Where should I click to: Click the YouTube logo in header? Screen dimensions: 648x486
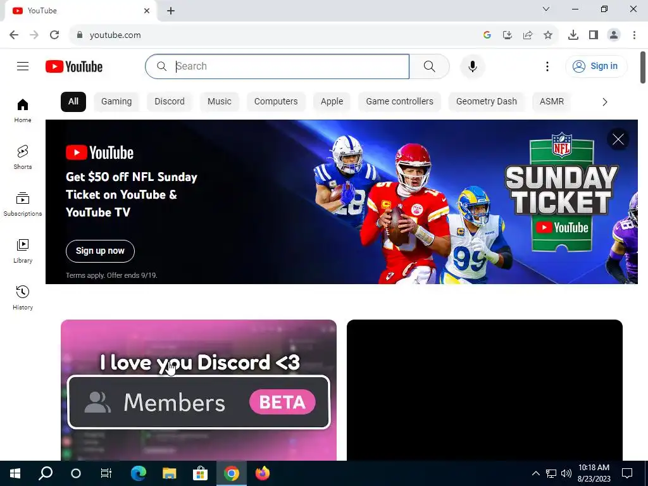click(x=74, y=66)
